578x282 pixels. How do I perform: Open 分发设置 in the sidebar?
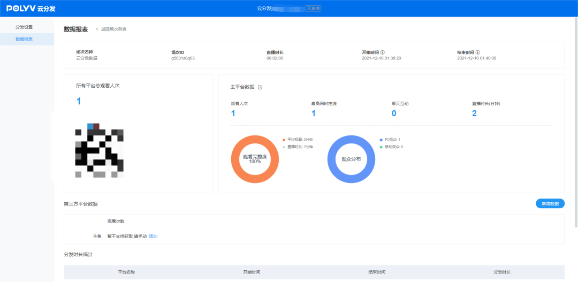pyautogui.click(x=24, y=27)
